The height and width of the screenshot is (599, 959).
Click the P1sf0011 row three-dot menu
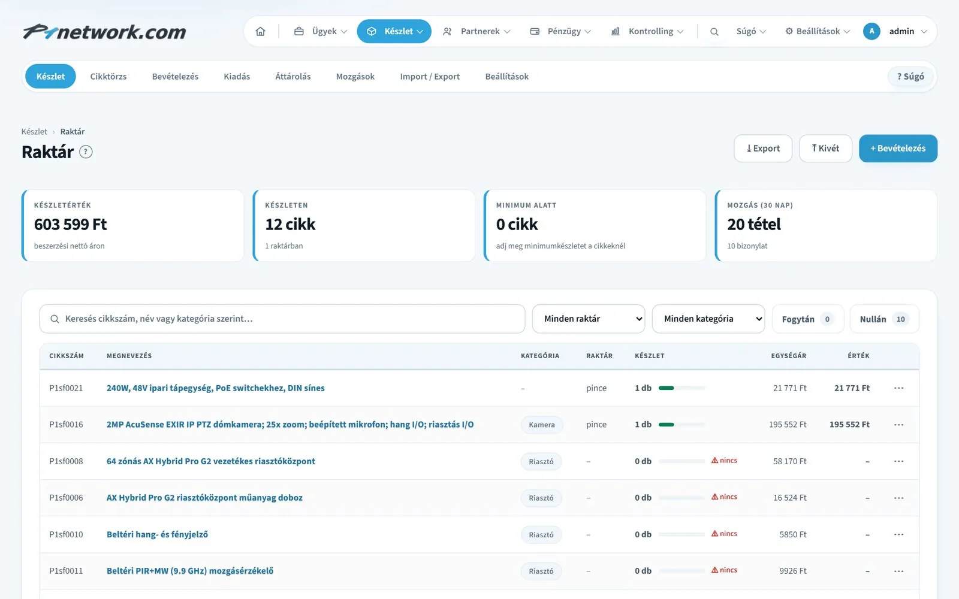[x=898, y=571]
